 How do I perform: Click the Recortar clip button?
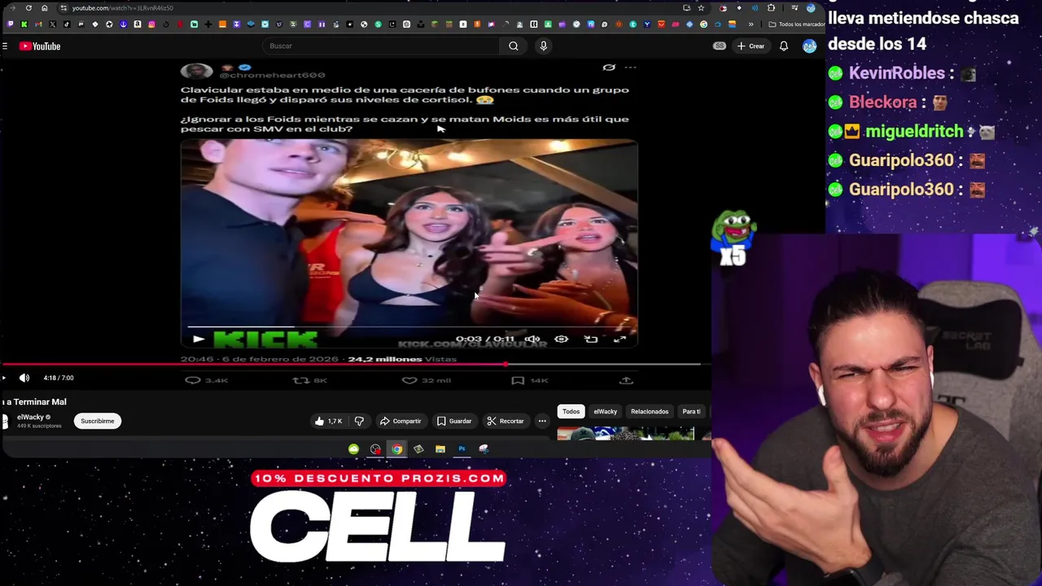point(506,421)
